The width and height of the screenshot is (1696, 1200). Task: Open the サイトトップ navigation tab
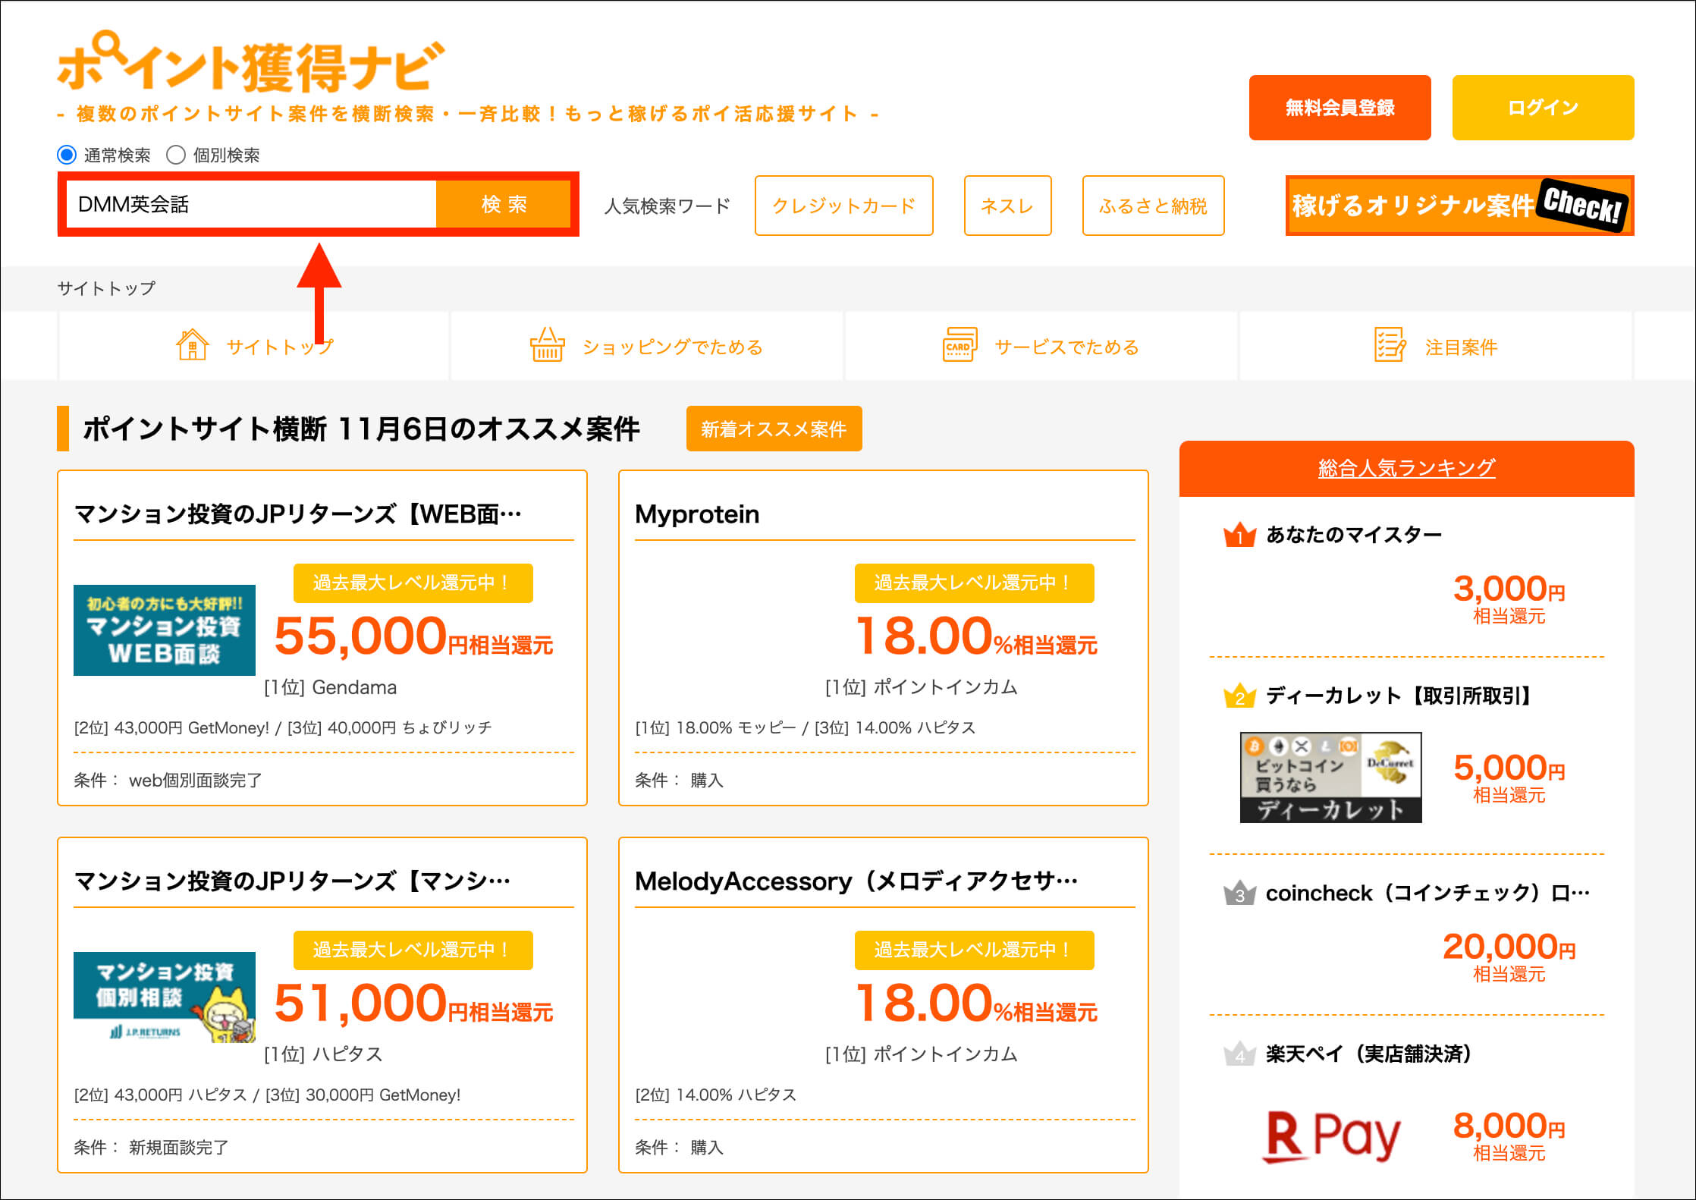click(x=253, y=346)
